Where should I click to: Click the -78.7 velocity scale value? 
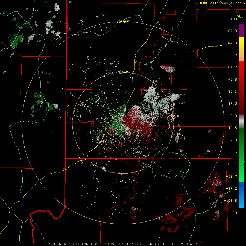232,177
